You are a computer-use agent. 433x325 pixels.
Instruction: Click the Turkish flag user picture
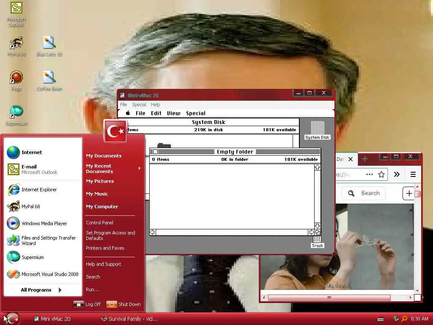pyautogui.click(x=115, y=131)
